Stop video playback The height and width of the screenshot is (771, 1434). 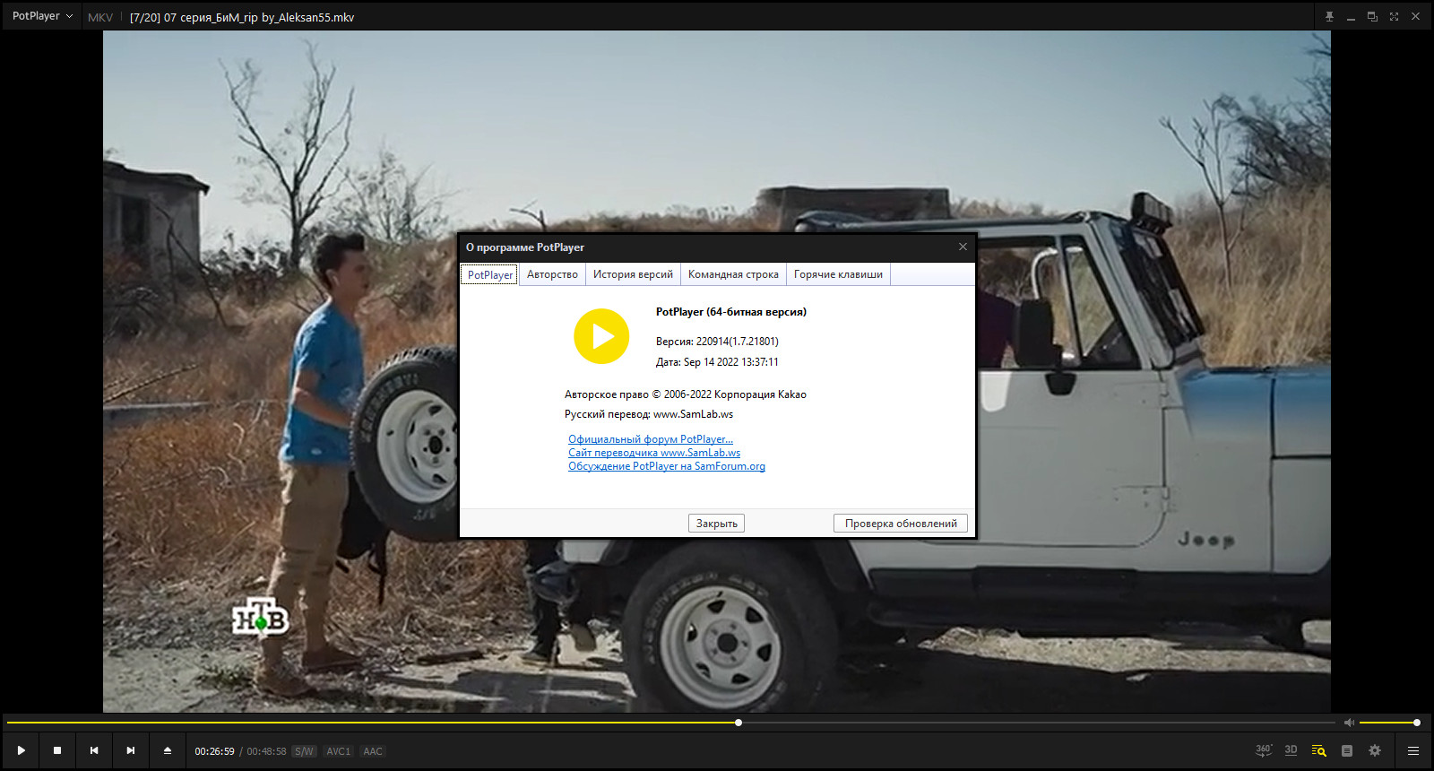click(57, 750)
